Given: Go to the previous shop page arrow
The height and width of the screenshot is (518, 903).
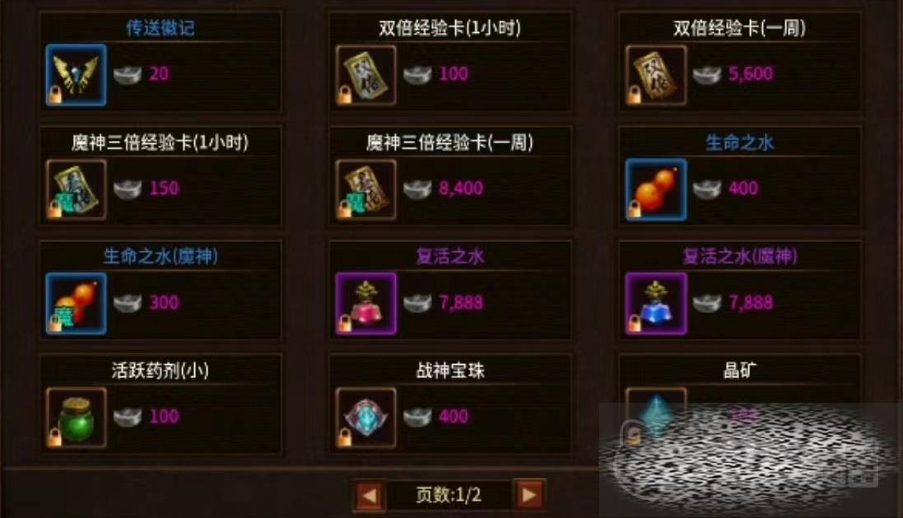Looking at the screenshot, I should [x=369, y=495].
